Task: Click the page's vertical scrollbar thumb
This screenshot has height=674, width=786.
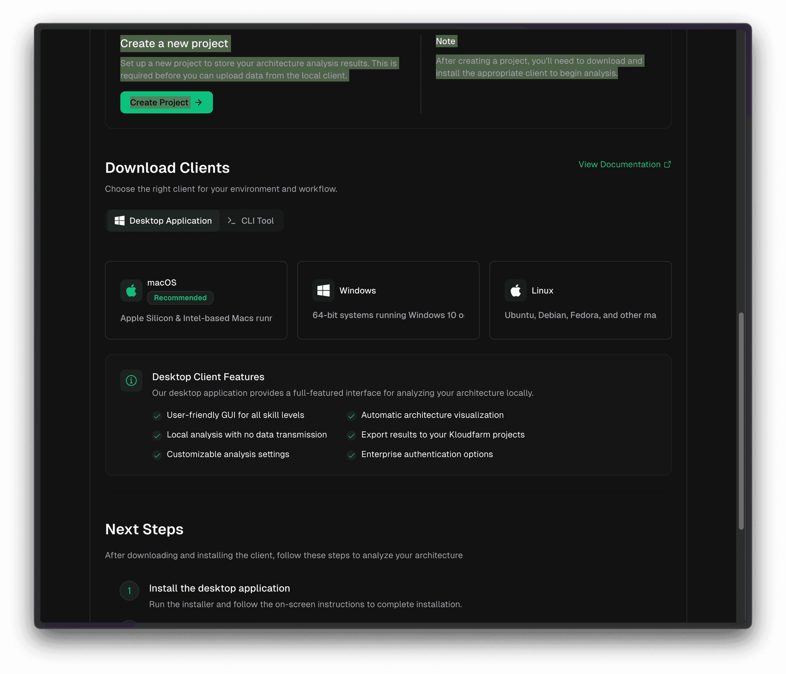Action: 741,421
